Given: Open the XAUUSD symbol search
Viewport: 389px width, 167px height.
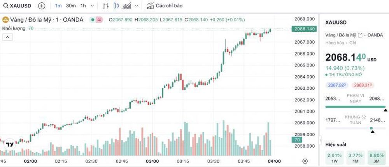Looking at the screenshot, I should click(17, 6).
